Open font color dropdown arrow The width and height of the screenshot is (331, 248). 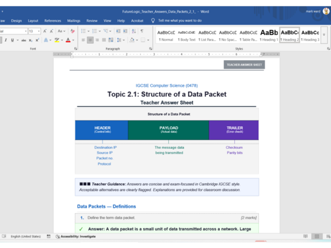pyautogui.click(x=73, y=40)
